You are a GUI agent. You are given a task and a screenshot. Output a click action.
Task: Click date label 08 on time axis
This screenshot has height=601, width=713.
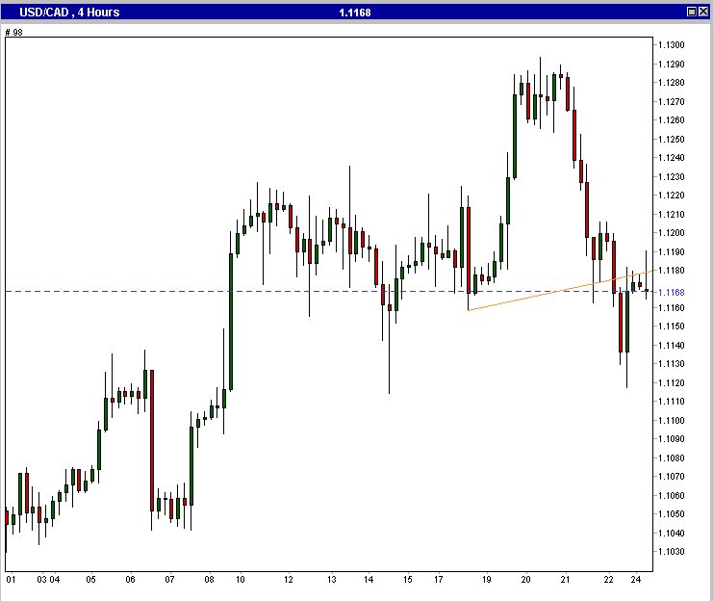coord(209,580)
